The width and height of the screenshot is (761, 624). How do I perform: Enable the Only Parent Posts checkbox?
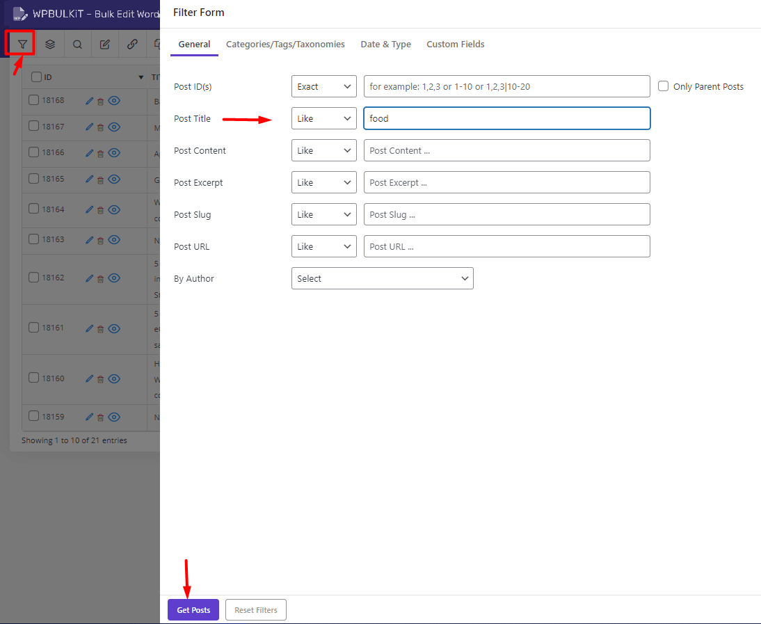point(663,86)
